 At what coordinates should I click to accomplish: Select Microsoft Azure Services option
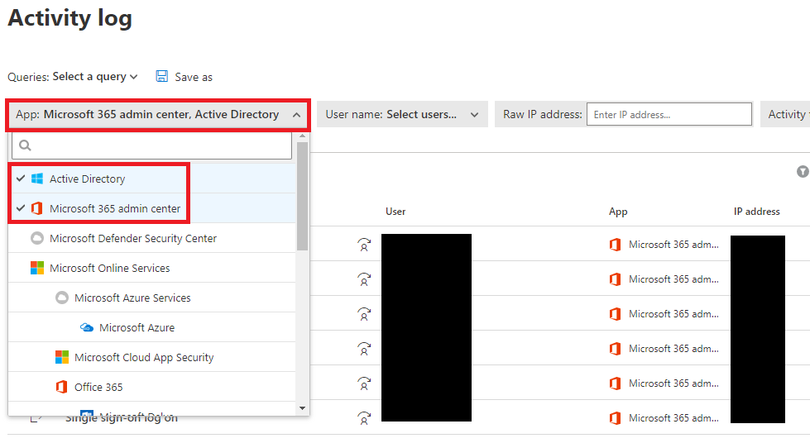point(151,298)
